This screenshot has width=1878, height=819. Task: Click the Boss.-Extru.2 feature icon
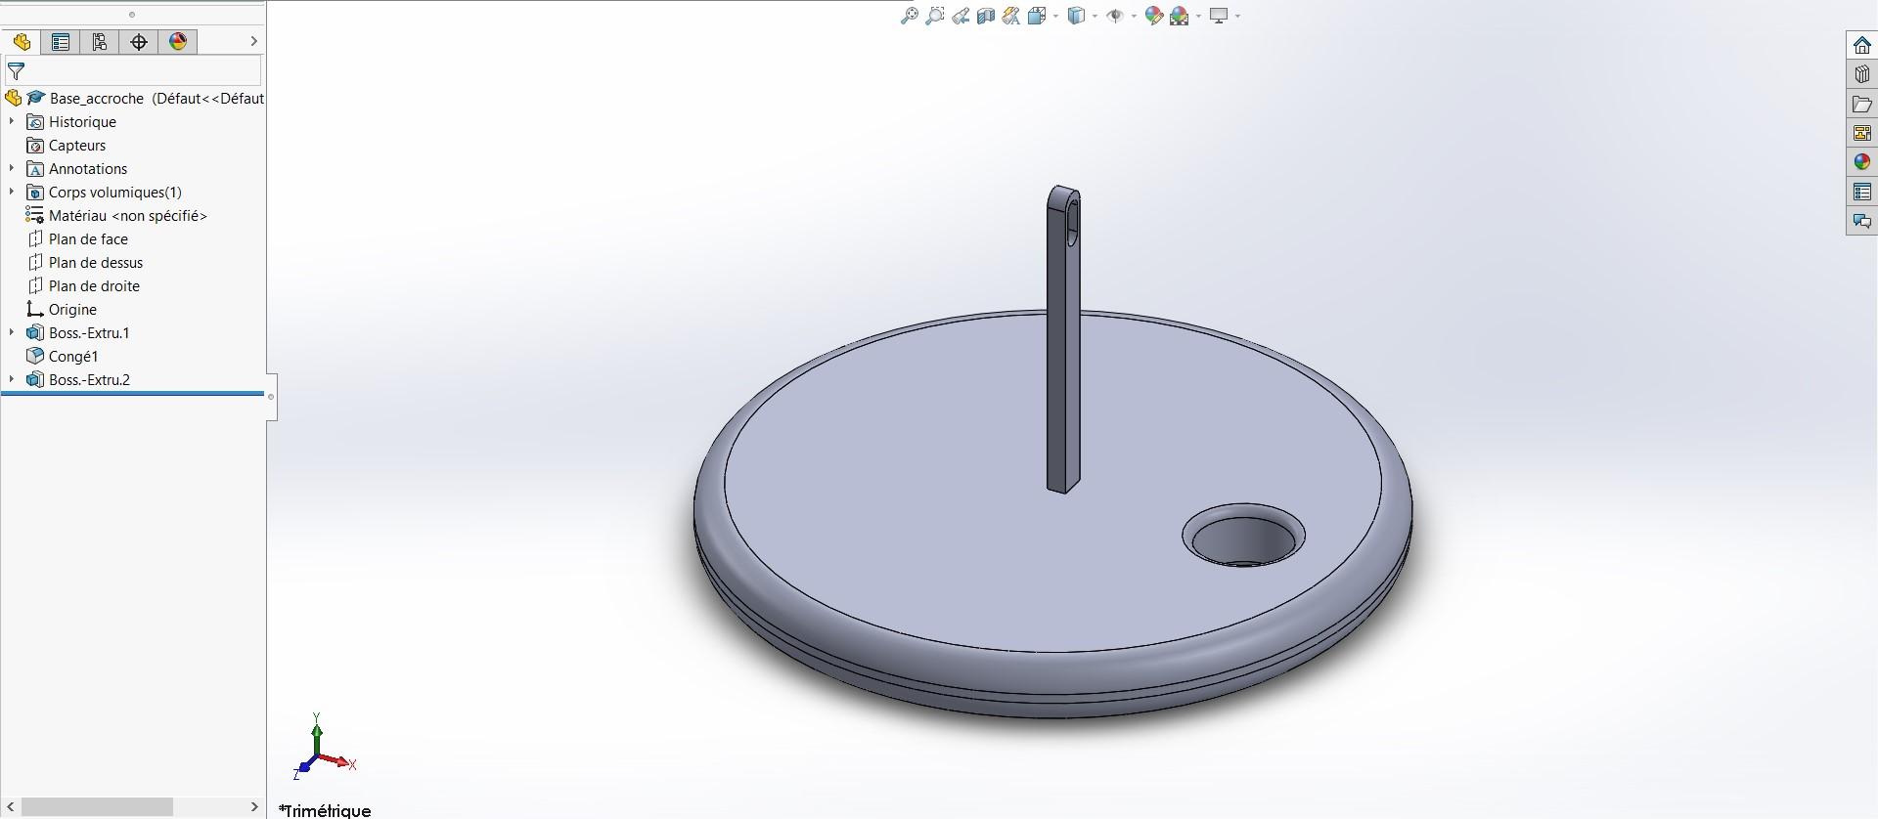pos(35,380)
